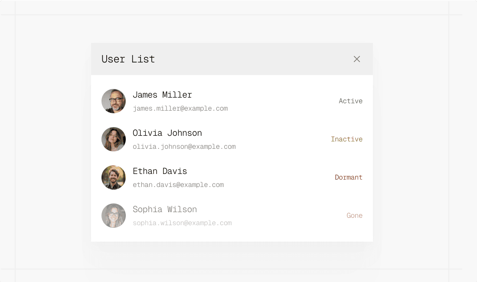
Task: Click the Inactive status label
Action: [x=346, y=139]
